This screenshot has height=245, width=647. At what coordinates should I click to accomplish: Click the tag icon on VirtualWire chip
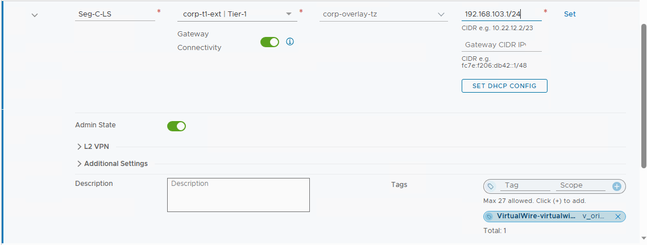click(x=489, y=217)
